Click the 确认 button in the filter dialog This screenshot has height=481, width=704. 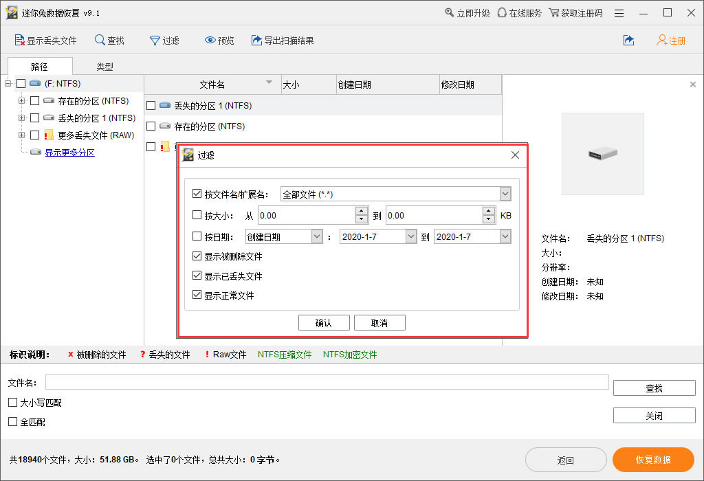324,323
